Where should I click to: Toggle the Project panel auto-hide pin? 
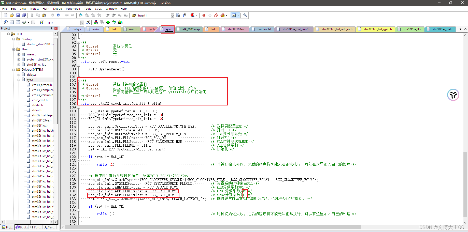pos(51,28)
